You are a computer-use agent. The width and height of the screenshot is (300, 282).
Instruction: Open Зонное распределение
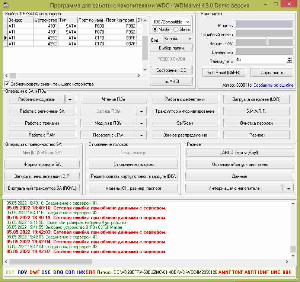click(185, 135)
